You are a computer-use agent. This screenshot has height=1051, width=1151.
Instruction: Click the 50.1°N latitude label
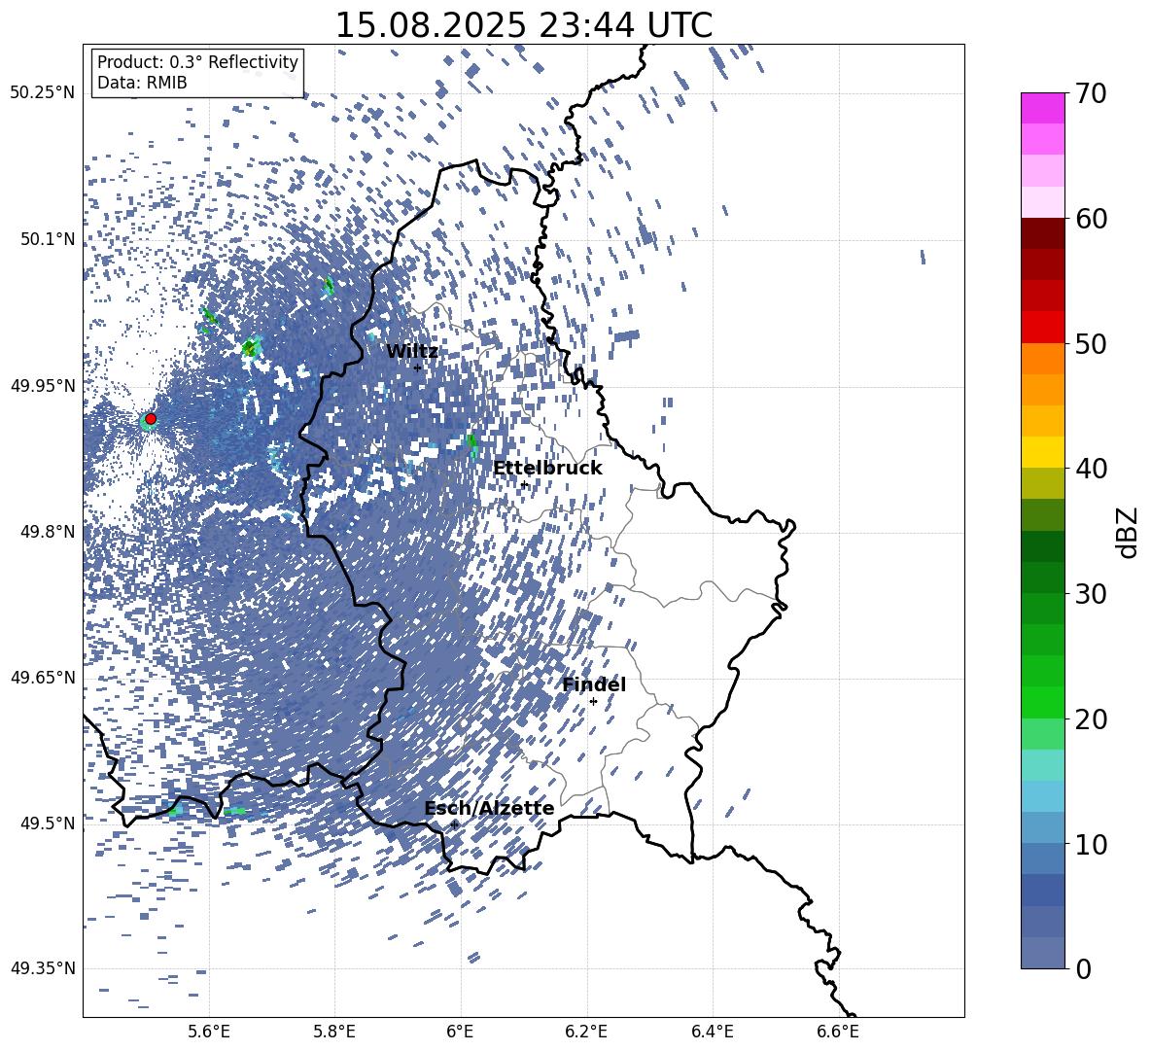pyautogui.click(x=47, y=239)
